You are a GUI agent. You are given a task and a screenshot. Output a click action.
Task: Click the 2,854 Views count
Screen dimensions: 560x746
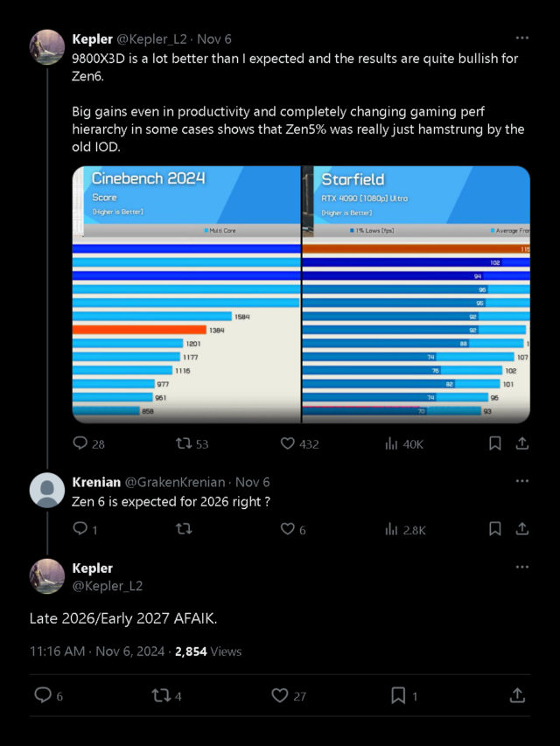click(210, 652)
